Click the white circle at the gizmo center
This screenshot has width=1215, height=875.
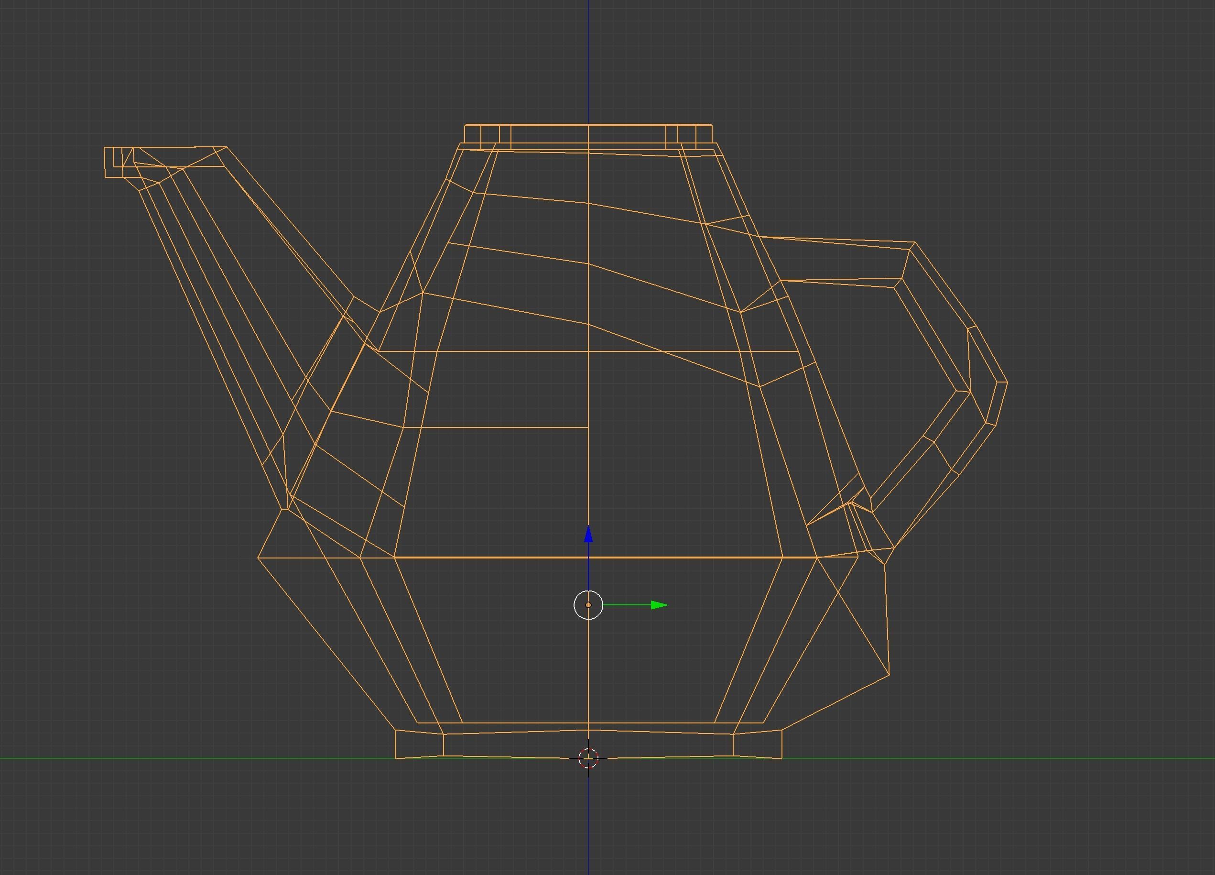pos(588,605)
